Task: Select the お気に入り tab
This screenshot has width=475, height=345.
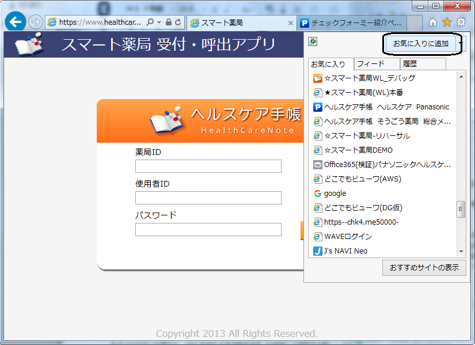Action: tap(330, 65)
